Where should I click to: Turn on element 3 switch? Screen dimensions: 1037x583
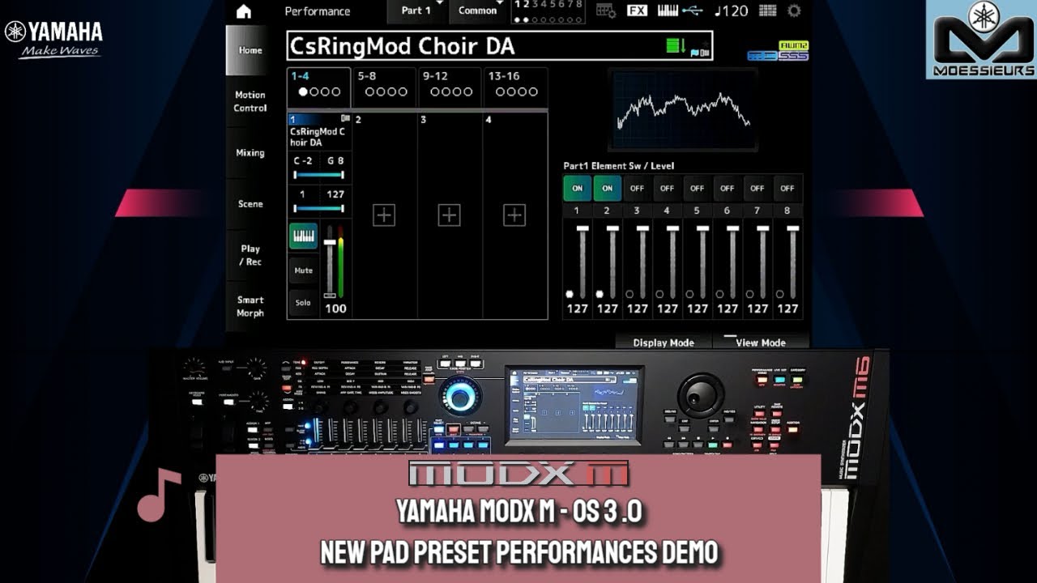point(638,188)
